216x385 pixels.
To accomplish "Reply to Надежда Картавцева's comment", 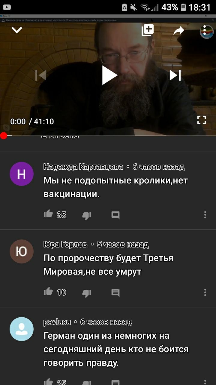I will click(x=115, y=215).
